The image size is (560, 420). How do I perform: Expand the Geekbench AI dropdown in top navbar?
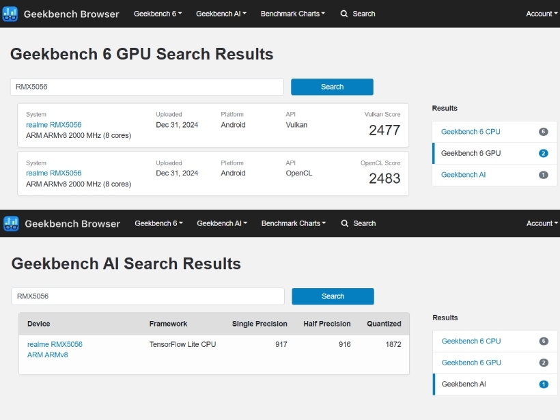click(x=221, y=14)
